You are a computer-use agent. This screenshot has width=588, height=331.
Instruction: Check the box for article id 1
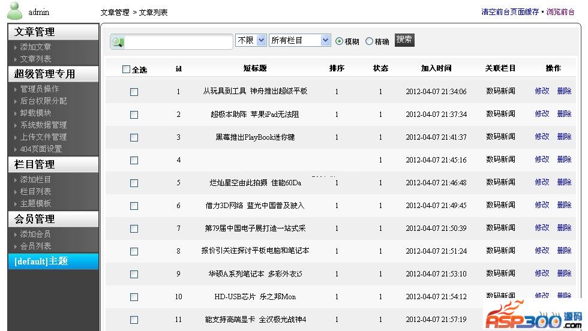[x=134, y=92]
